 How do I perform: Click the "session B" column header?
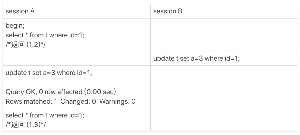click(168, 11)
